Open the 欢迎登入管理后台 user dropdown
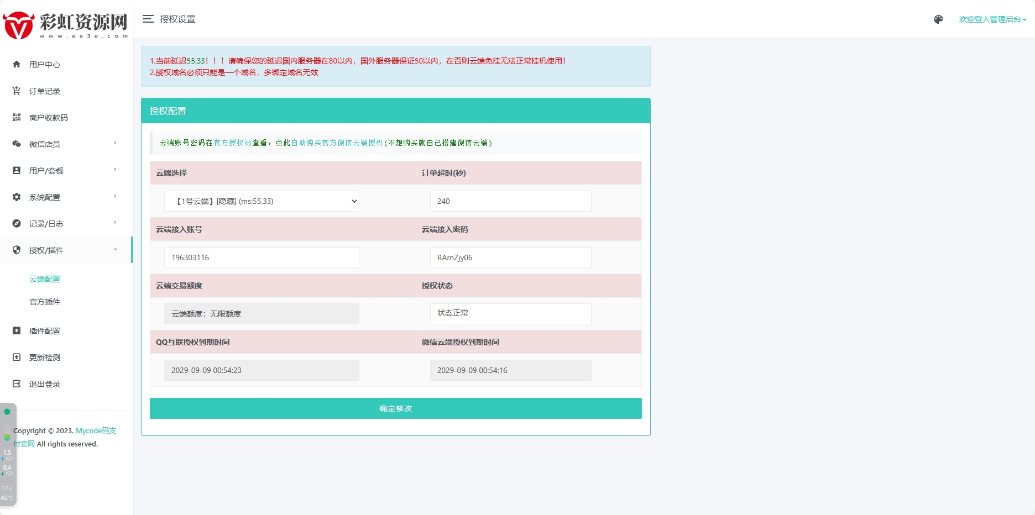This screenshot has height=515, width=1035. click(x=992, y=19)
